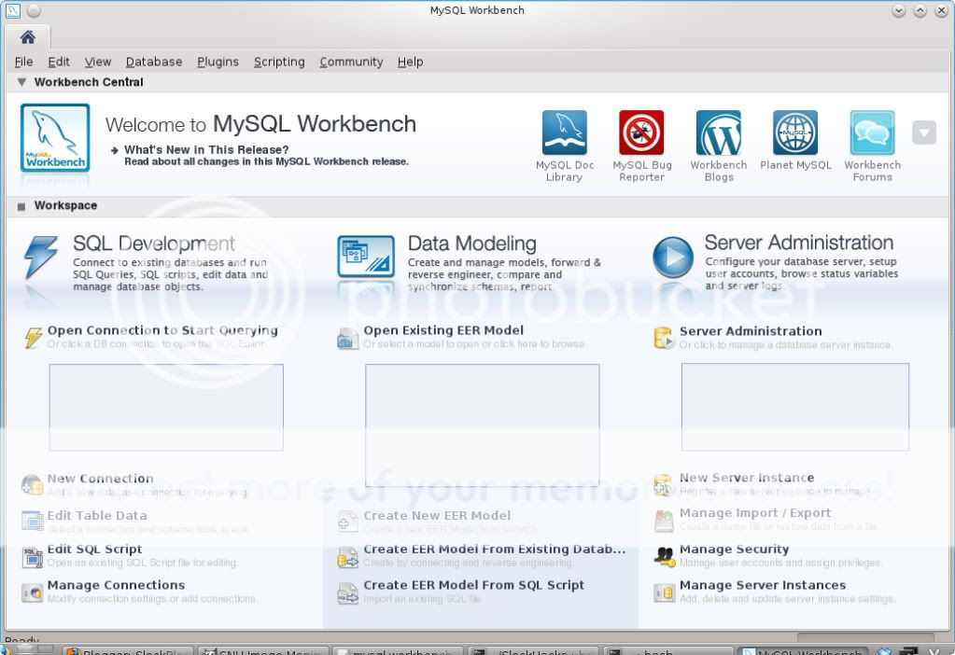
Task: Click the Data Modeling diagram icon
Action: pos(366,257)
